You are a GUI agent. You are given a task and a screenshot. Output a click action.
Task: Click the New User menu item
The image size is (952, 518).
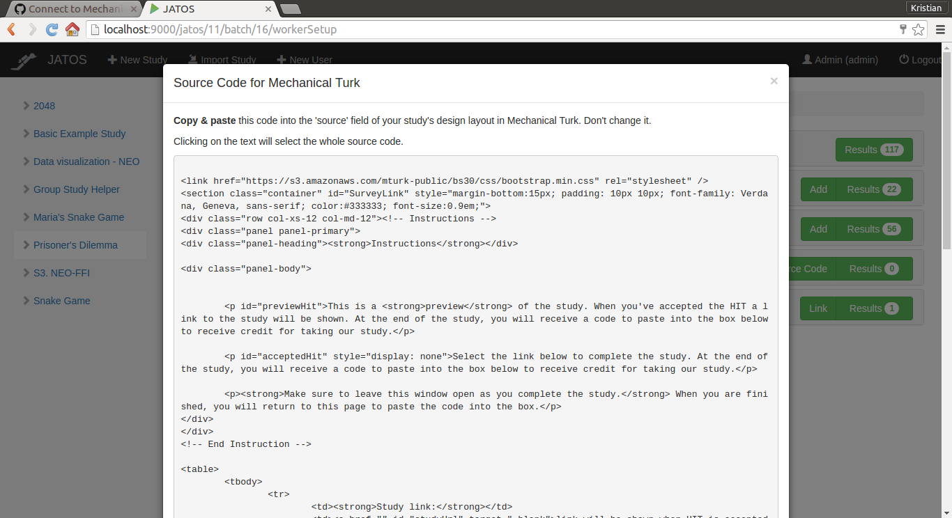click(x=305, y=60)
